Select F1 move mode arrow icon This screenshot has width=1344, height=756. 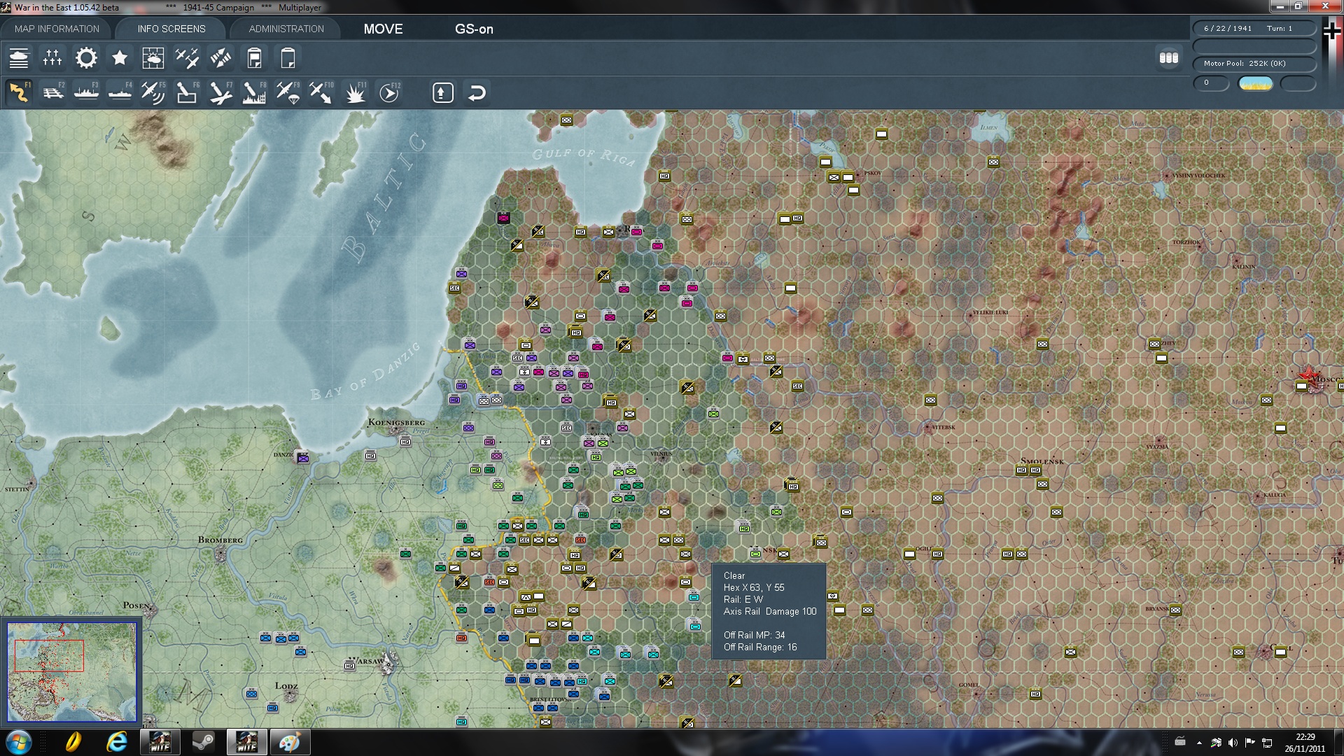19,92
